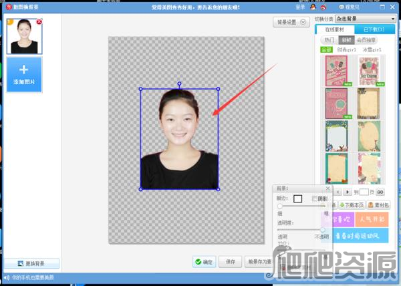The width and height of the screenshot is (401, 286).
Task: Click the rotation handle above the portrait
Action: (x=179, y=84)
